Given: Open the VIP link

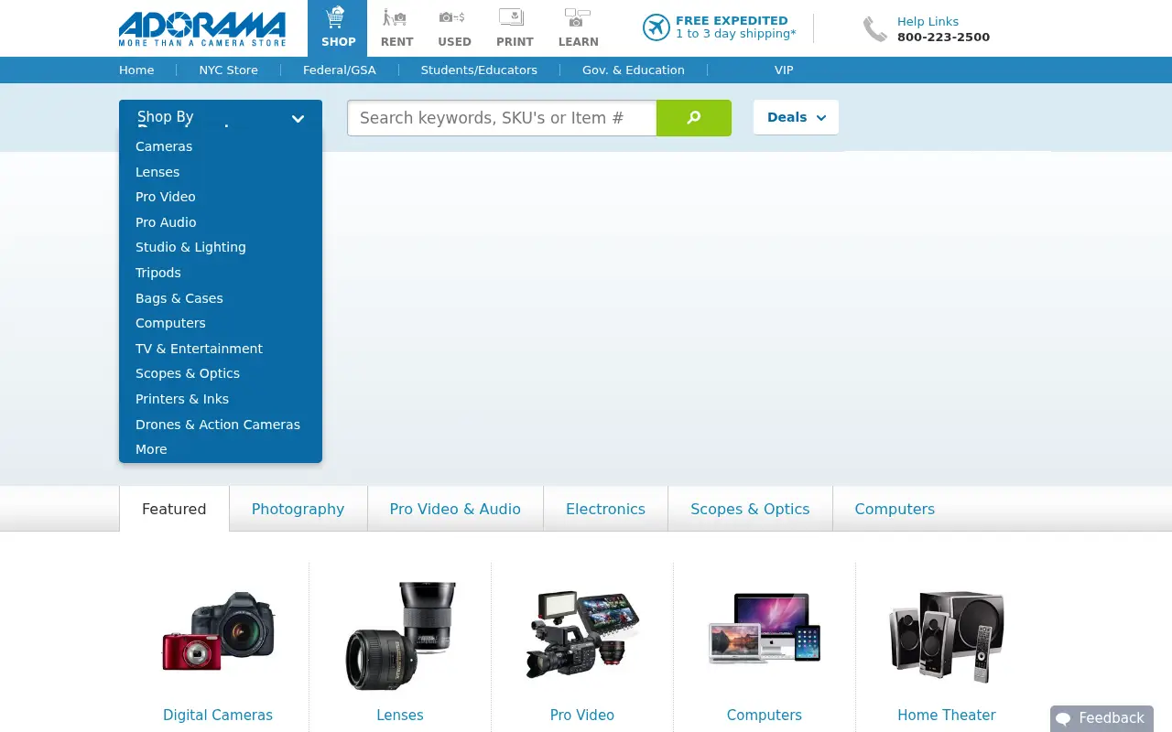Looking at the screenshot, I should (x=784, y=70).
